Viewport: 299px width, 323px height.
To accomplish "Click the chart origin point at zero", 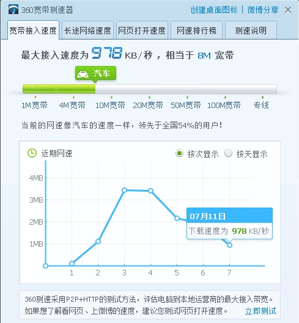I will 45,266.
